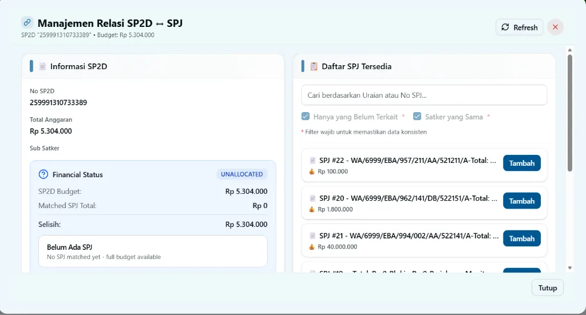Focus the SPJ search input field
Screen dimensions: 586x315
(x=424, y=95)
